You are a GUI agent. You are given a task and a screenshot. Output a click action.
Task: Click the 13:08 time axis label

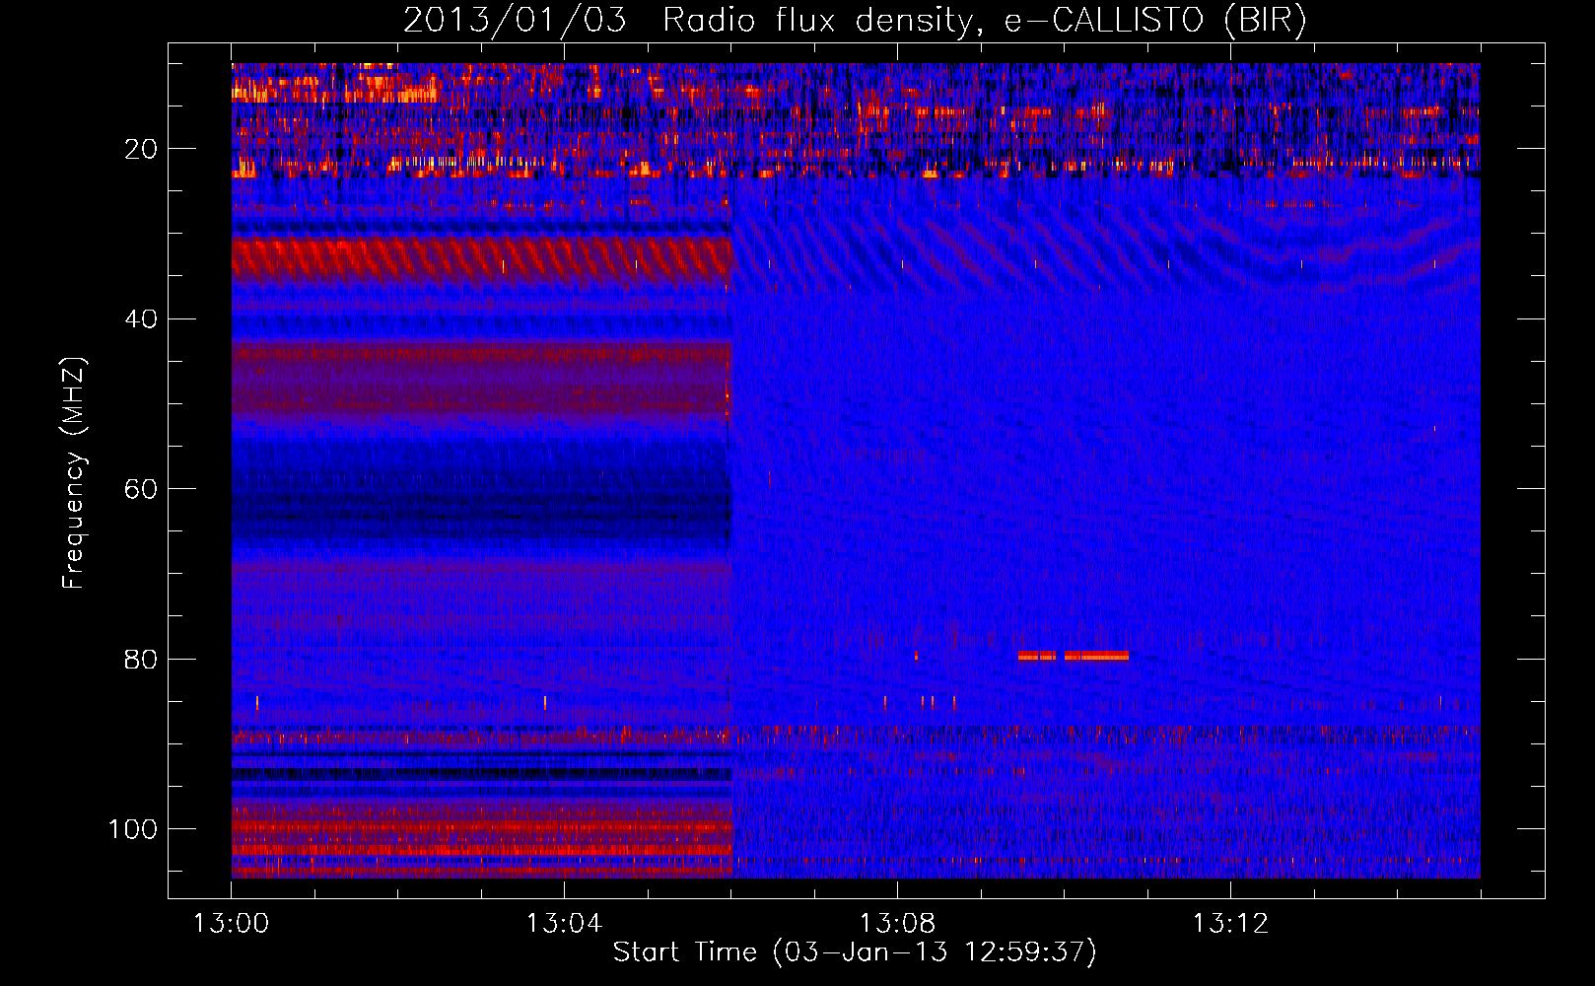[x=897, y=924]
